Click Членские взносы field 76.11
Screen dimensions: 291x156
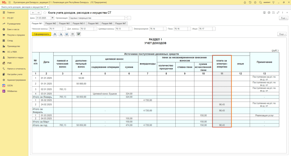tap(56, 29)
